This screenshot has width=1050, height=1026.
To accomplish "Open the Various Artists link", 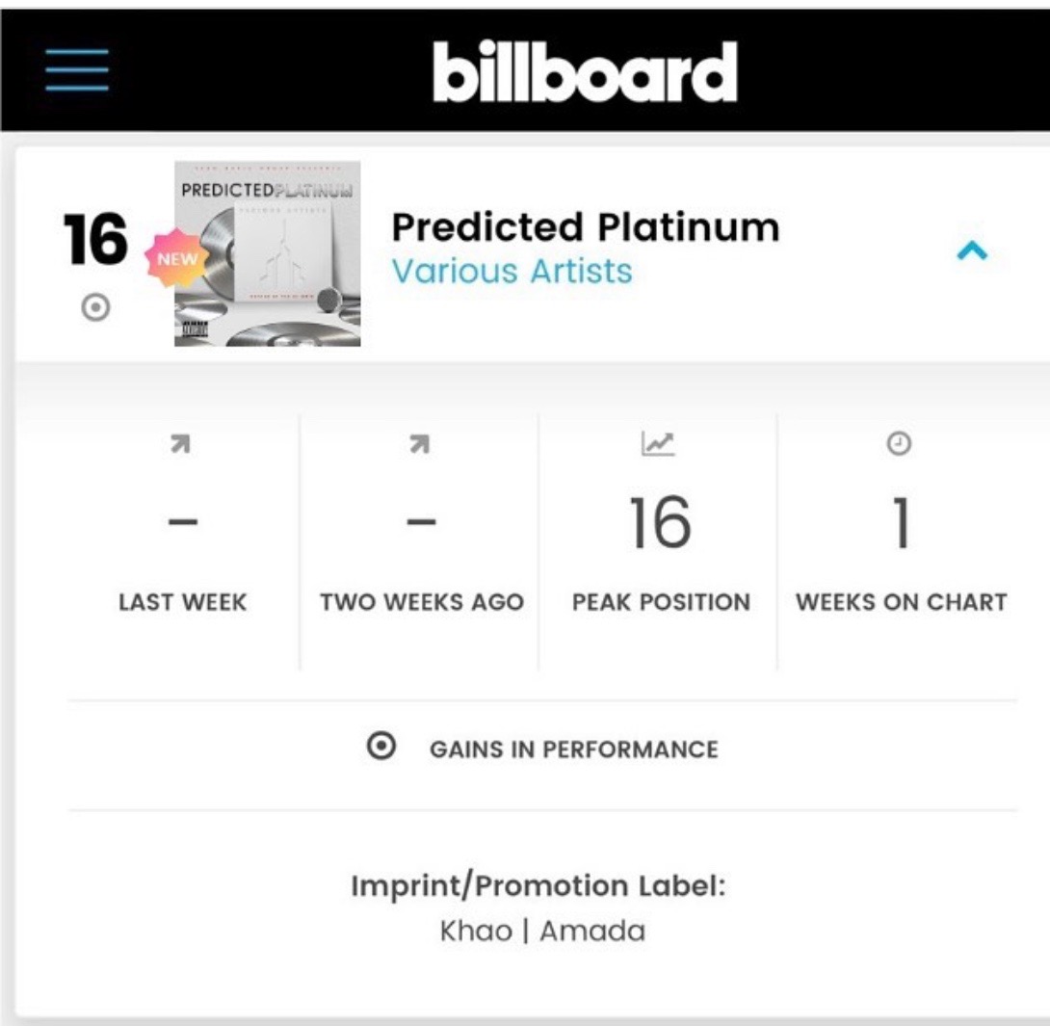I will click(x=512, y=271).
